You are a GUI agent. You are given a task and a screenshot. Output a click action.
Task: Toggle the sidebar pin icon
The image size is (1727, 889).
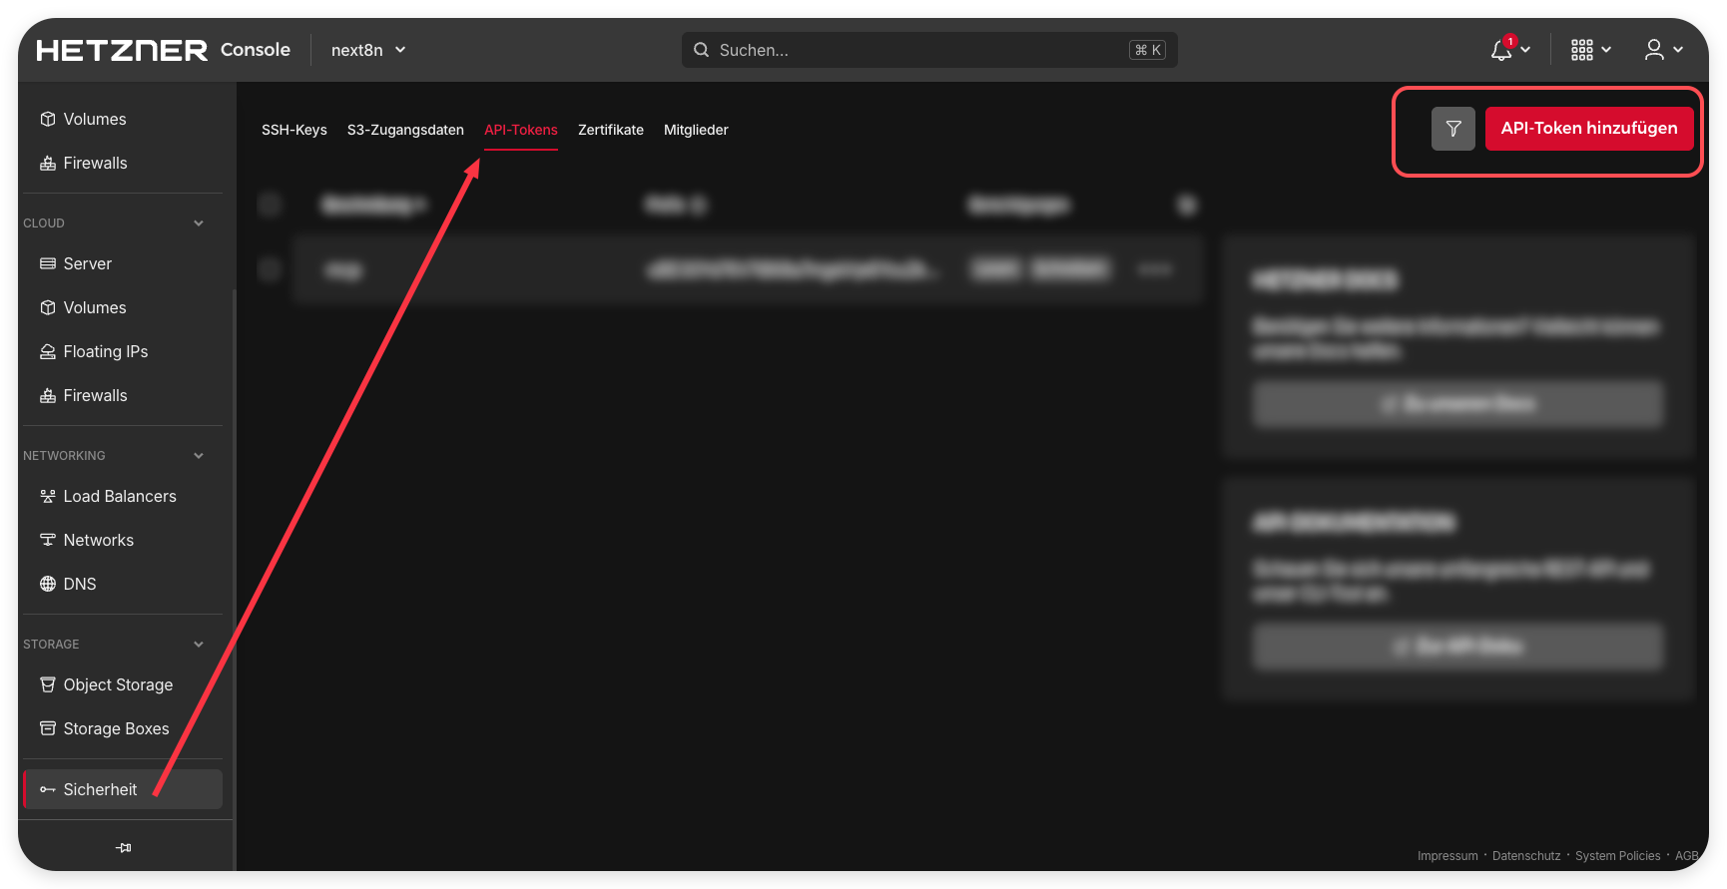[124, 847]
